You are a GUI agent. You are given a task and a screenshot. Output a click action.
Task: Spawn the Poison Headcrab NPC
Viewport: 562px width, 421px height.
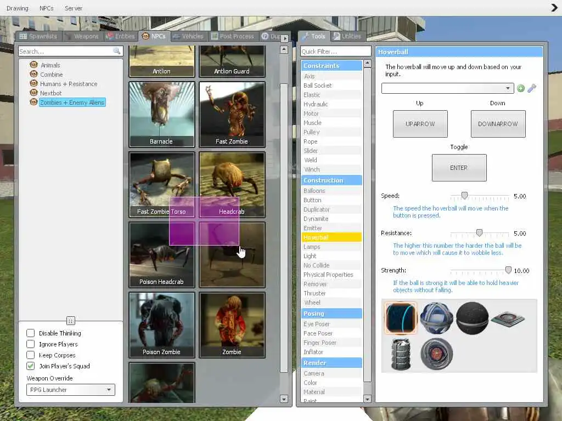click(x=162, y=254)
